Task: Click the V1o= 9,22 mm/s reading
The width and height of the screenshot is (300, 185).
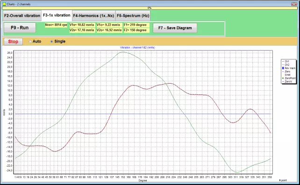Action: coord(109,25)
